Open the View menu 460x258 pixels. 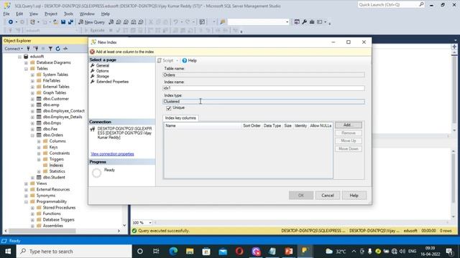click(34, 14)
